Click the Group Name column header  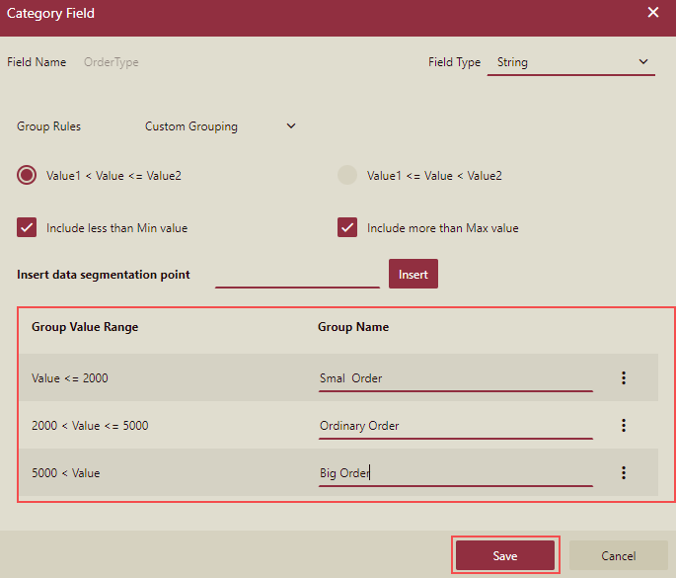353,327
